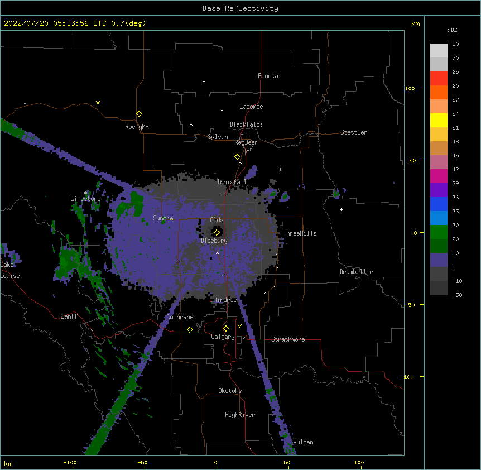Click the -100 tick on the horizontal axis
481x470 pixels.
tap(70, 463)
